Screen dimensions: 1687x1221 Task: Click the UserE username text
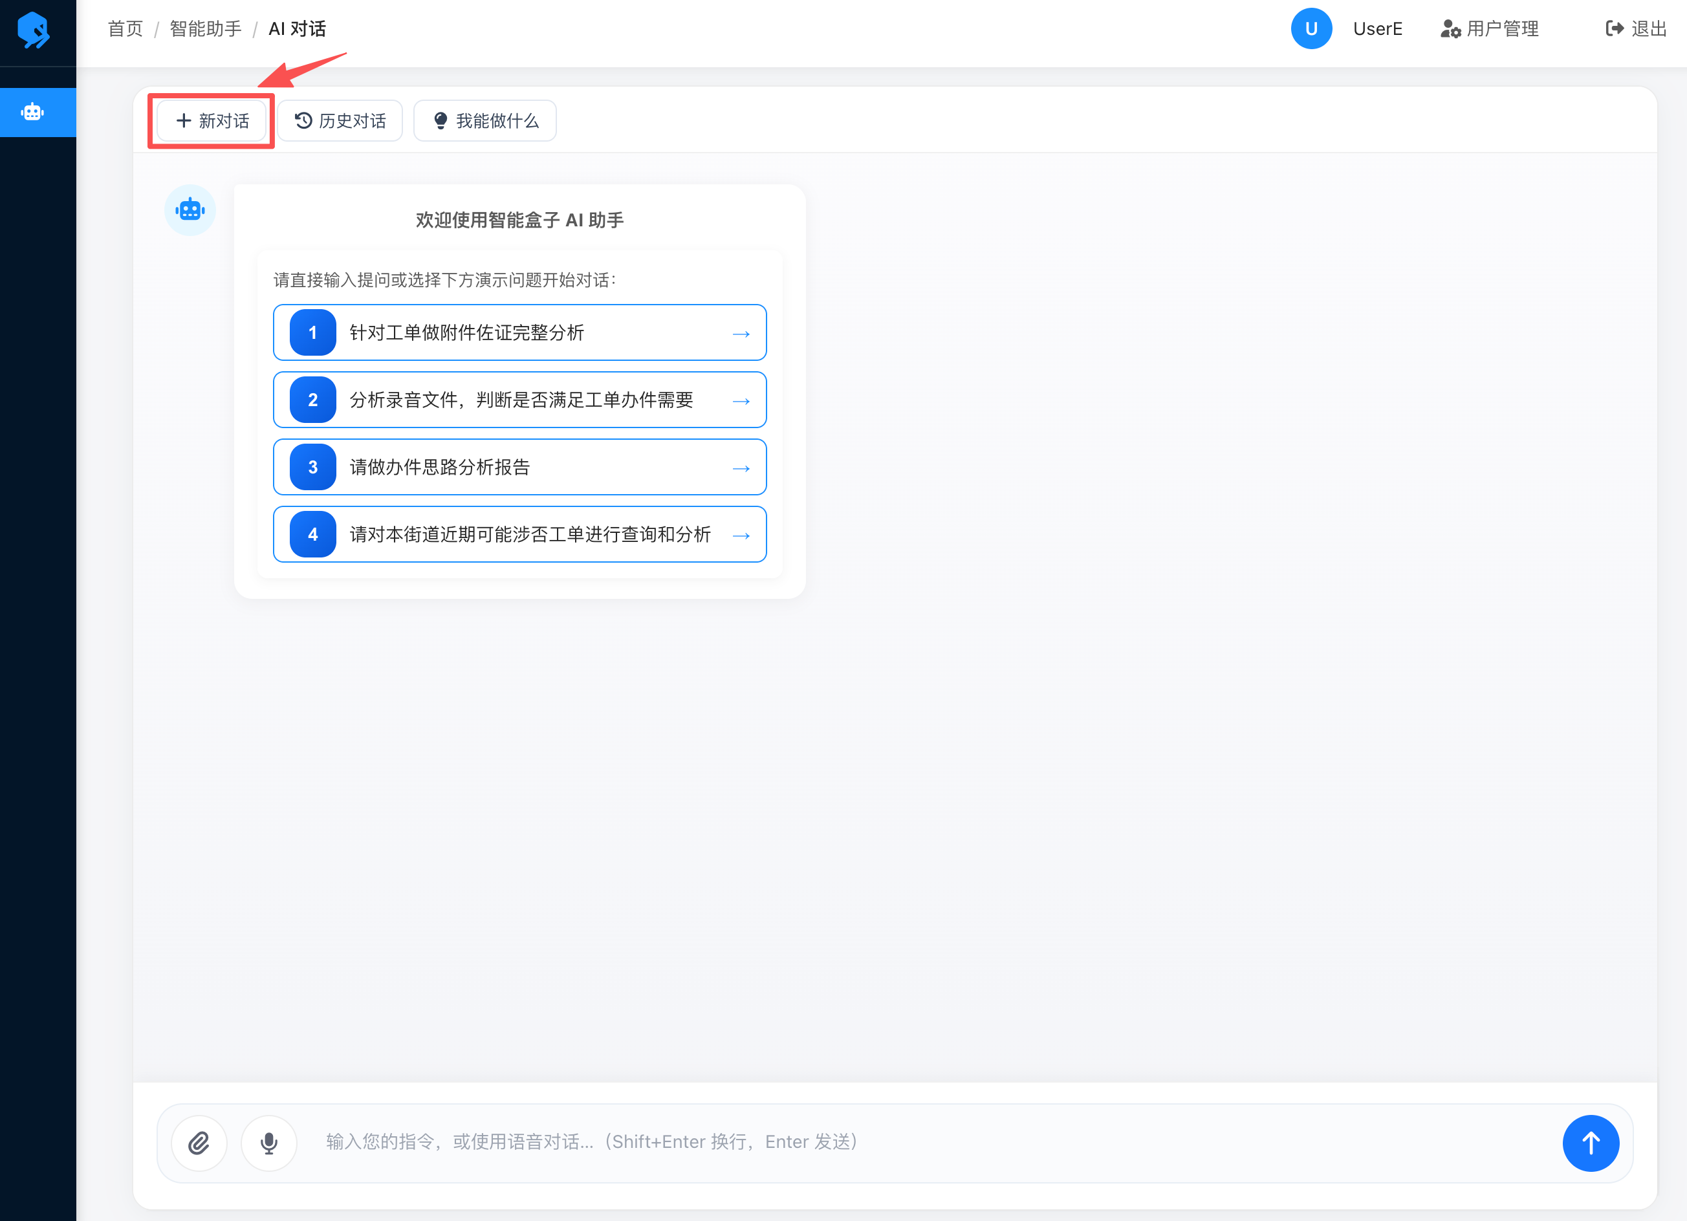1378,29
